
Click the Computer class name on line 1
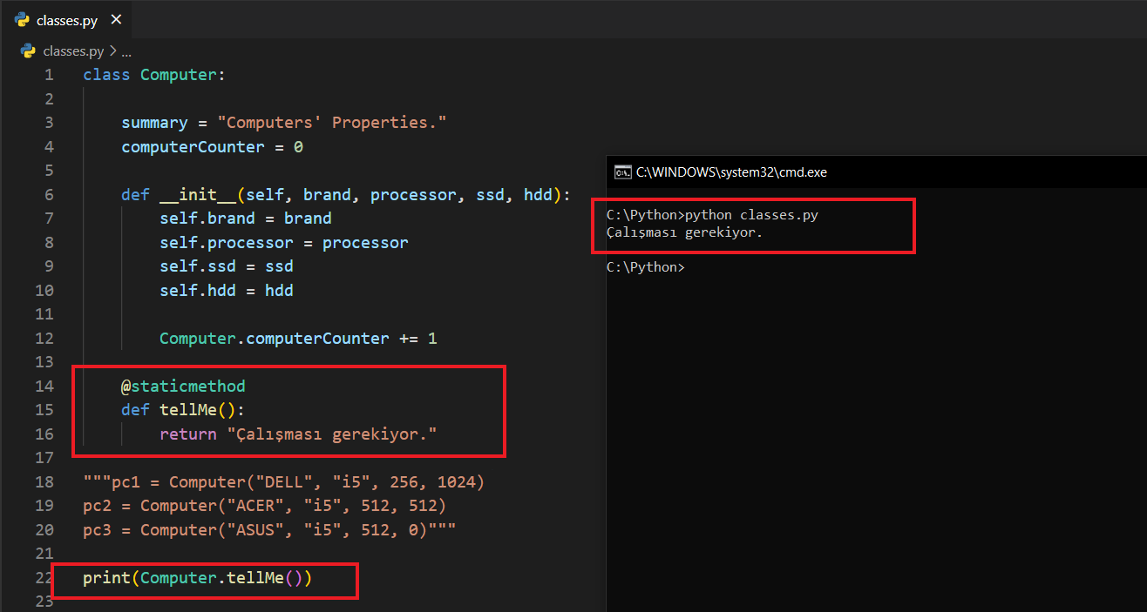pos(178,75)
